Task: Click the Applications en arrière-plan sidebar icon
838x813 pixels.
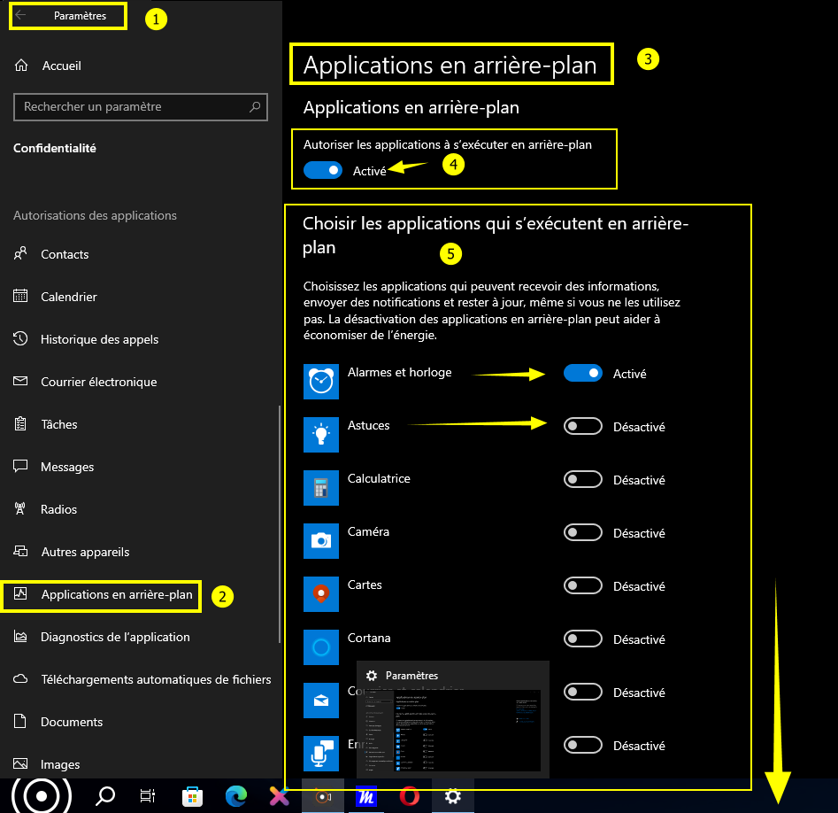Action: [x=20, y=593]
